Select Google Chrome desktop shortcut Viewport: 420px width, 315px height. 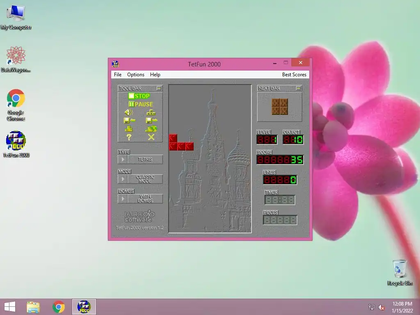coord(16,105)
